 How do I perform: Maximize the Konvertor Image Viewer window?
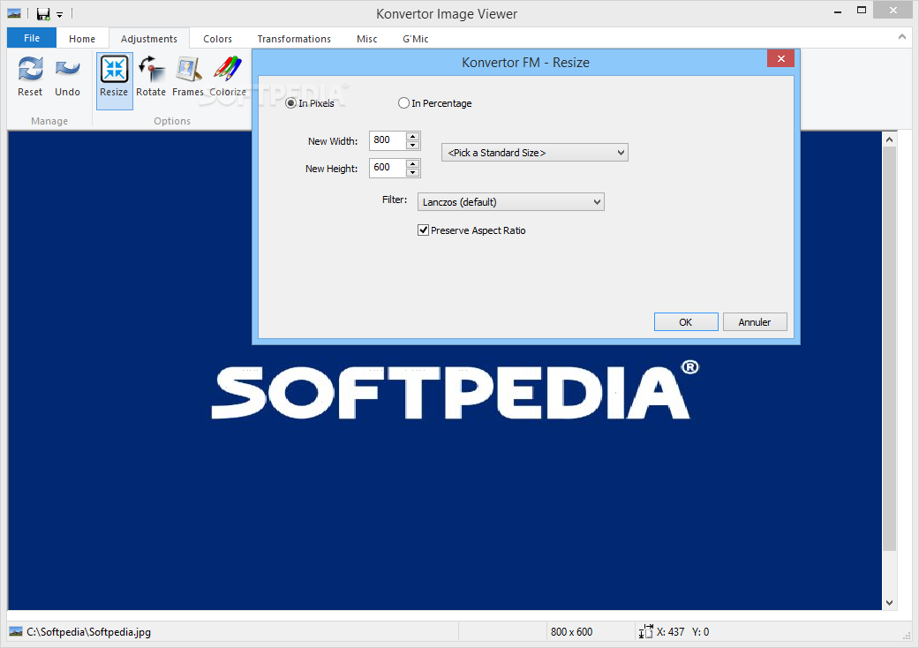[x=862, y=10]
